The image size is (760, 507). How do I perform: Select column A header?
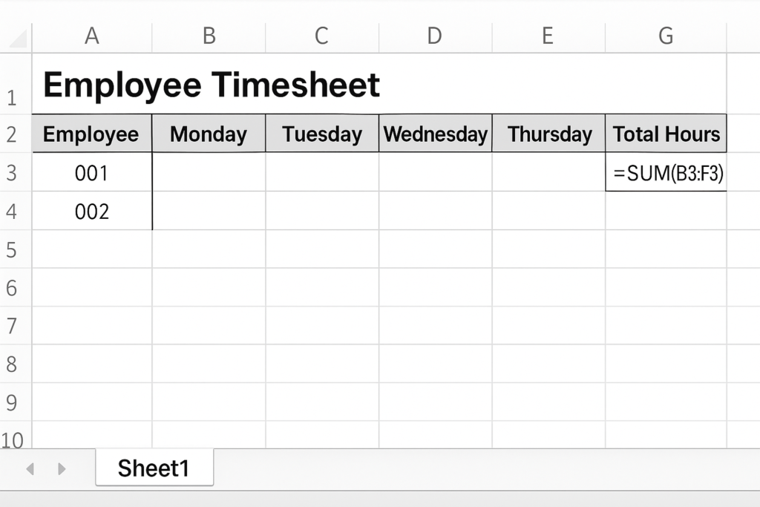(x=92, y=36)
